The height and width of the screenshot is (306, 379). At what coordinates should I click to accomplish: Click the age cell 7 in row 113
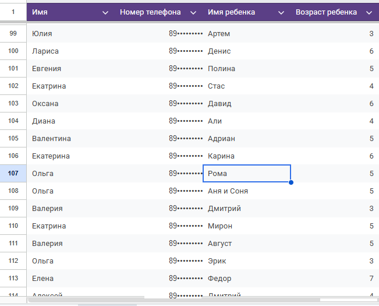pos(335,278)
